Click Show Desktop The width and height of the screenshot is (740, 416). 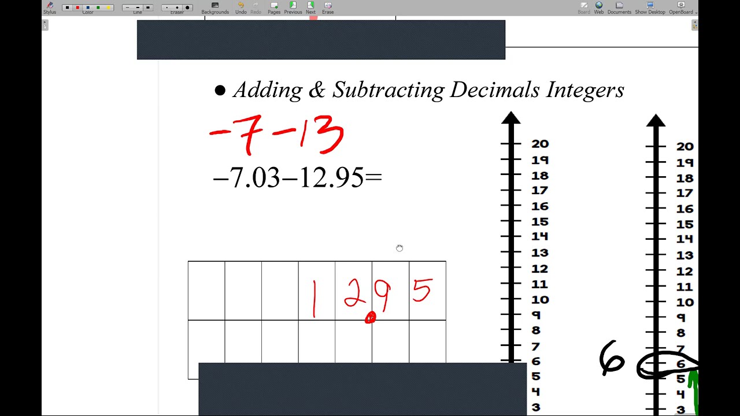pos(650,8)
